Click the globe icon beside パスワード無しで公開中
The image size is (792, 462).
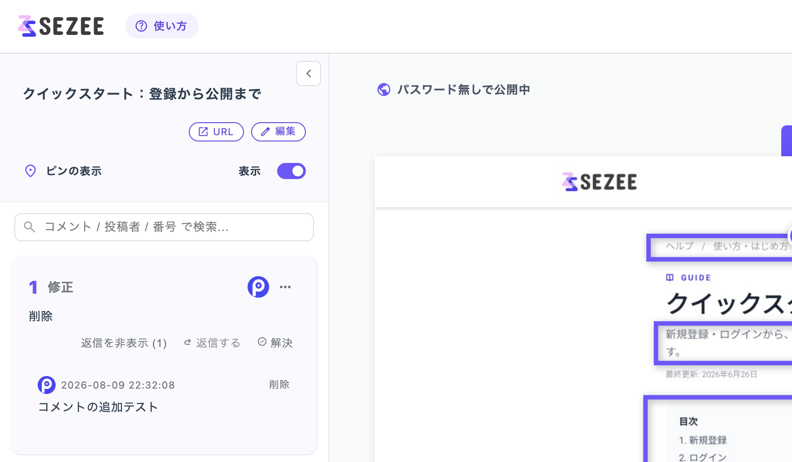(x=384, y=90)
